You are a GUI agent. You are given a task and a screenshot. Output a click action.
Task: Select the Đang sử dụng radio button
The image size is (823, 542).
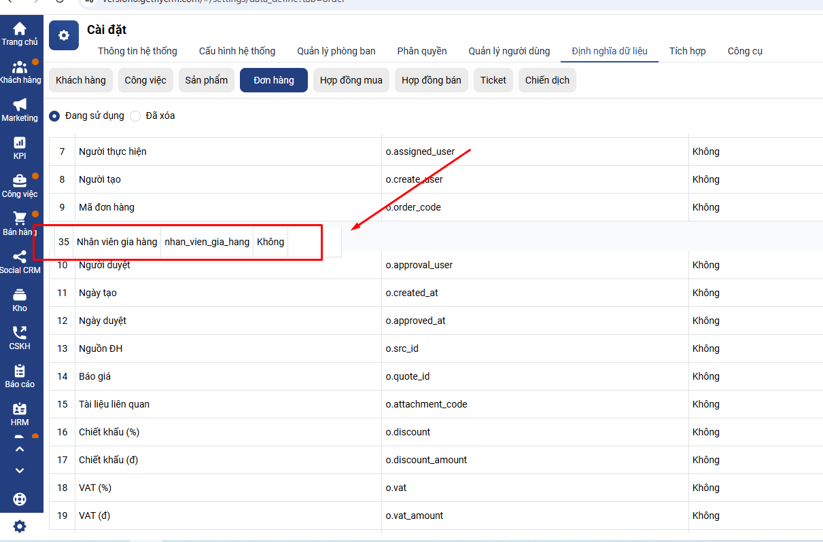(55, 116)
